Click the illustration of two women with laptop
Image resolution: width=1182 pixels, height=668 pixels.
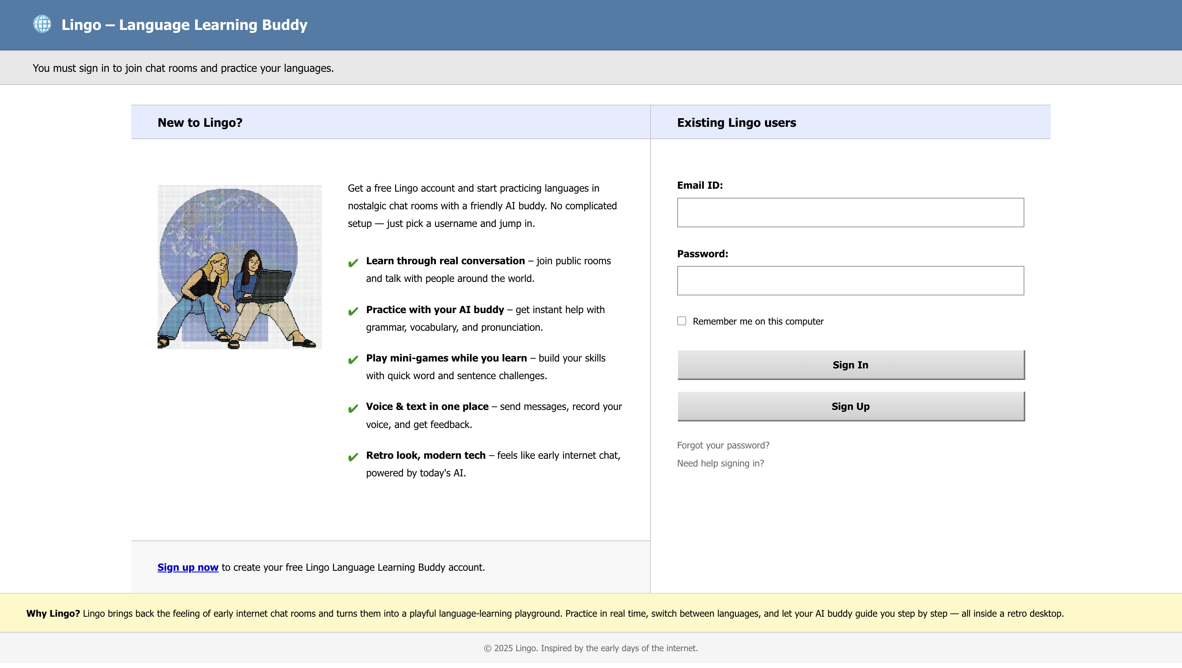(239, 267)
